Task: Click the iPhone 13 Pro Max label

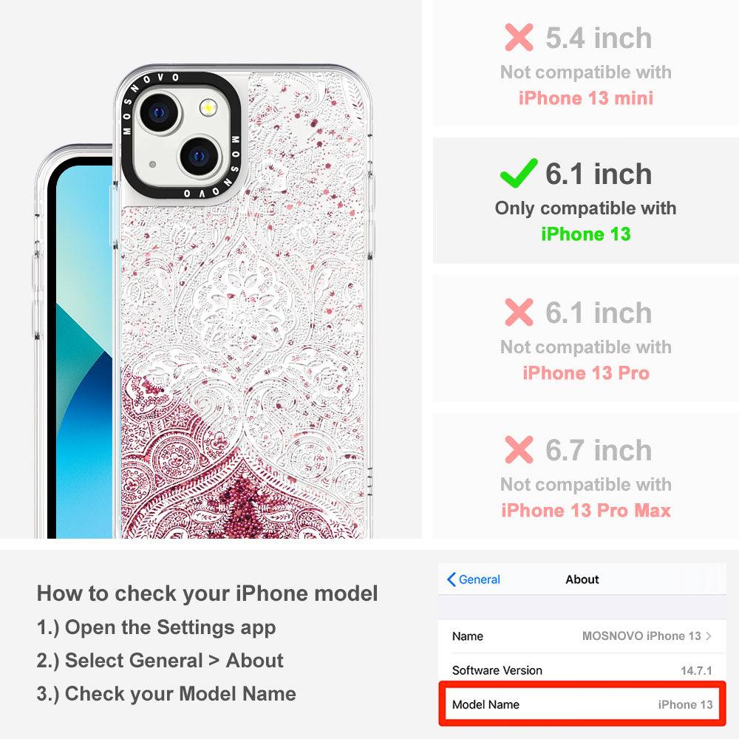Action: (586, 511)
